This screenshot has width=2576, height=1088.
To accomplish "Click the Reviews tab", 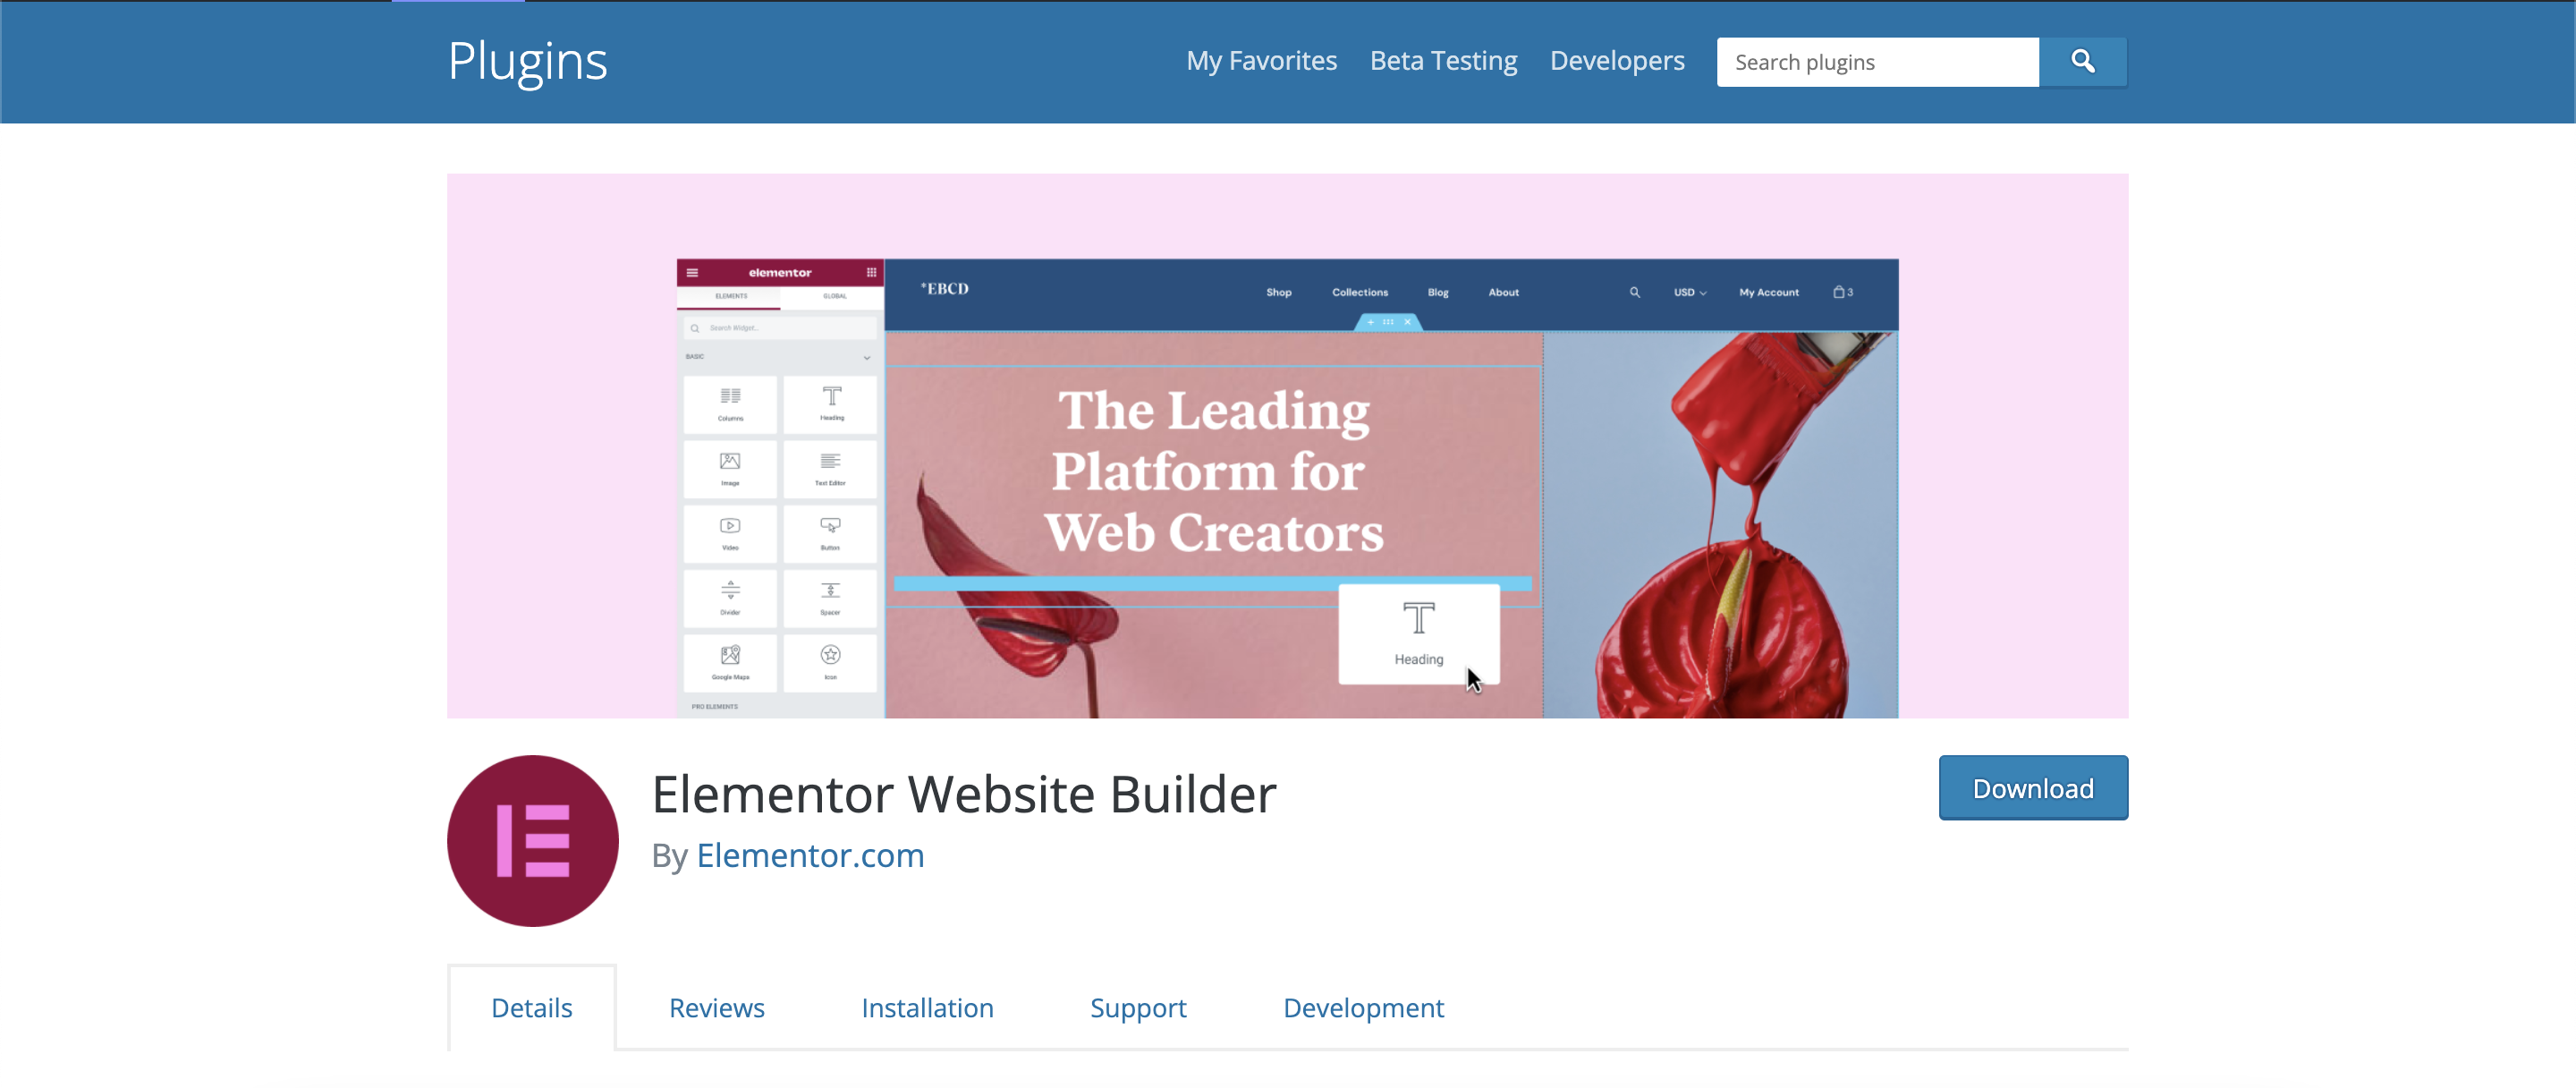I will tap(716, 1007).
